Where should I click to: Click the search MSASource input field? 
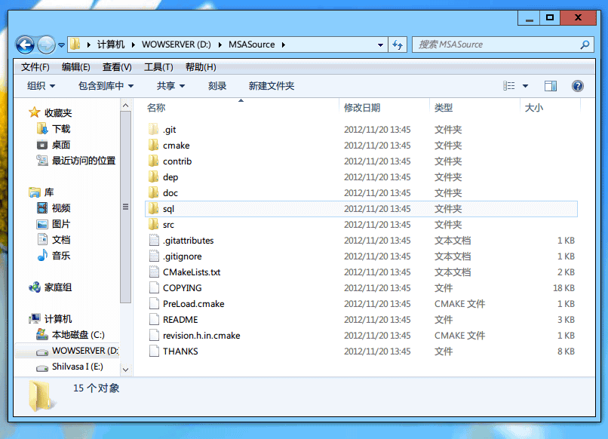click(494, 45)
